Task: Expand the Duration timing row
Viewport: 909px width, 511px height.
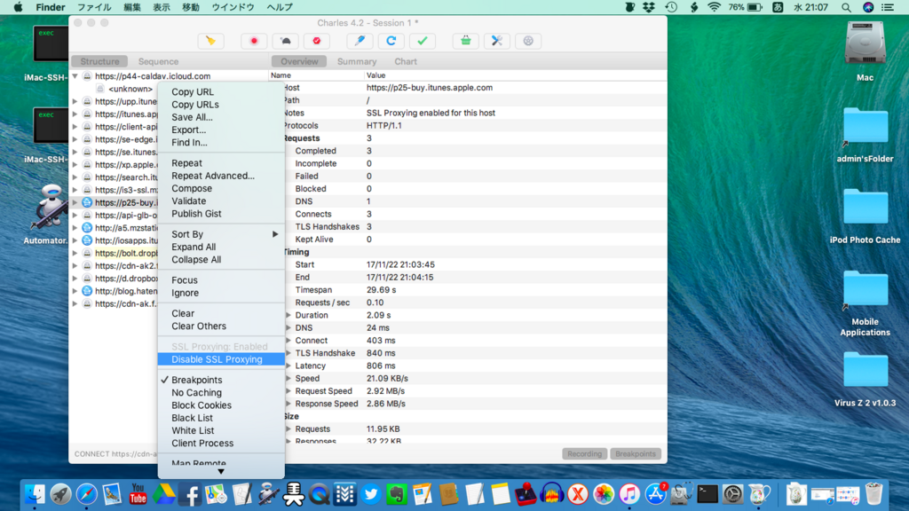Action: (x=289, y=315)
